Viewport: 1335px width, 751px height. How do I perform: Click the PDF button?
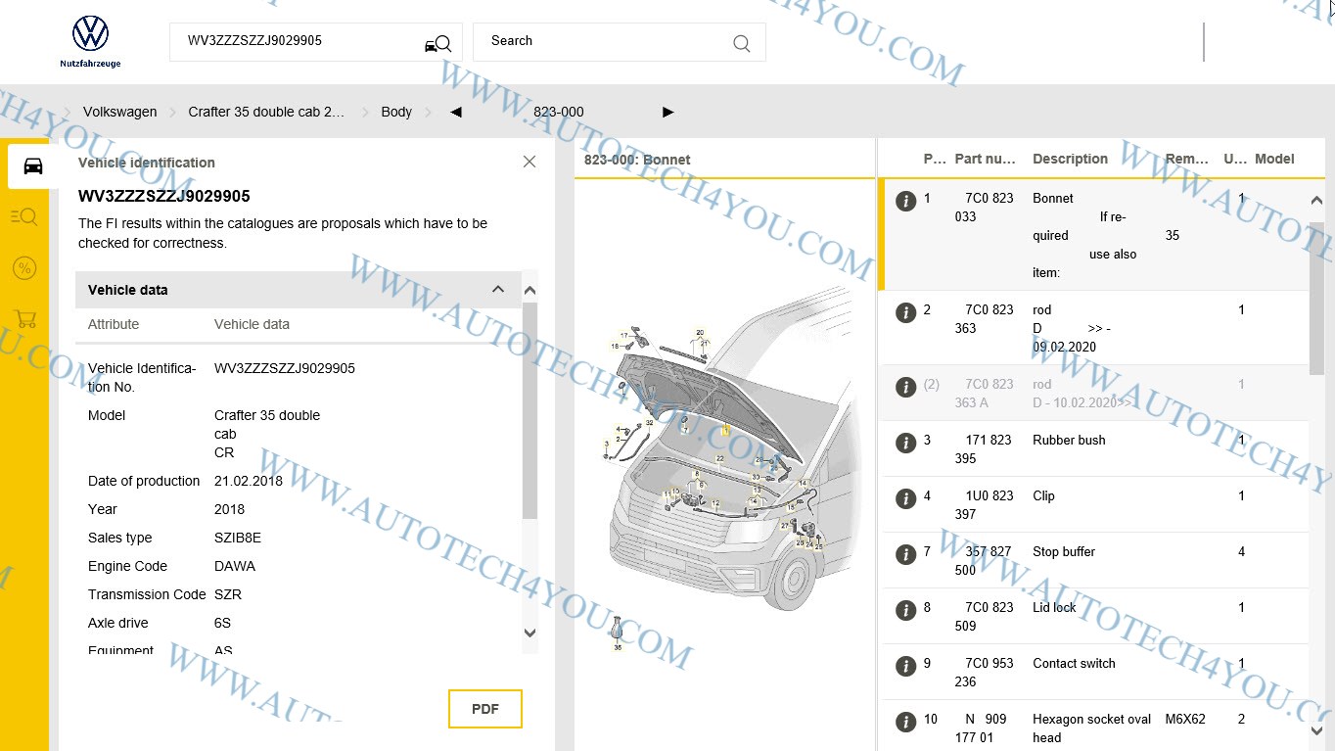[484, 709]
